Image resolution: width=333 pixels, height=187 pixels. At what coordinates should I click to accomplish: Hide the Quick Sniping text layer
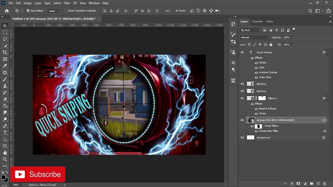tap(242, 52)
